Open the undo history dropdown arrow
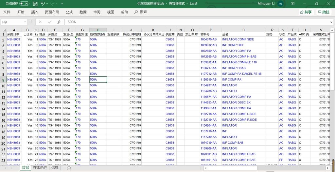 [47, 4]
